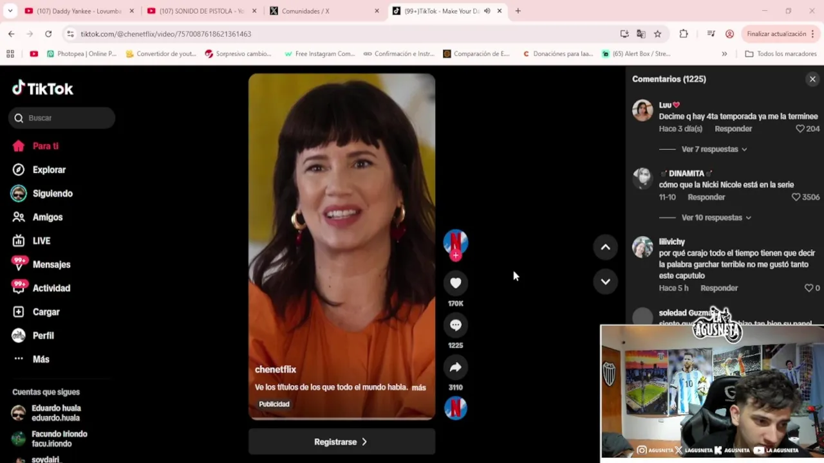The height and width of the screenshot is (463, 824).
Task: Expand video caption with más
Action: [418, 387]
